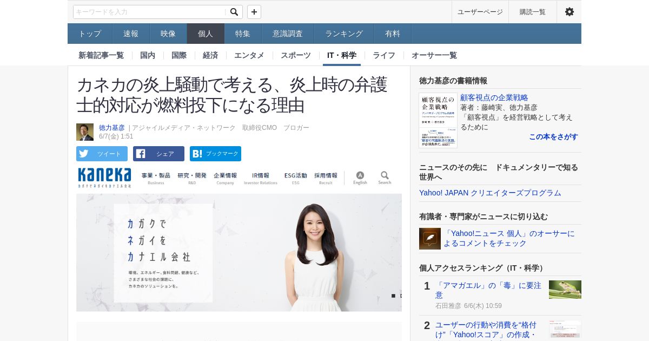Open 「アマガエル」の「毒」に要注意 article

coord(488,290)
